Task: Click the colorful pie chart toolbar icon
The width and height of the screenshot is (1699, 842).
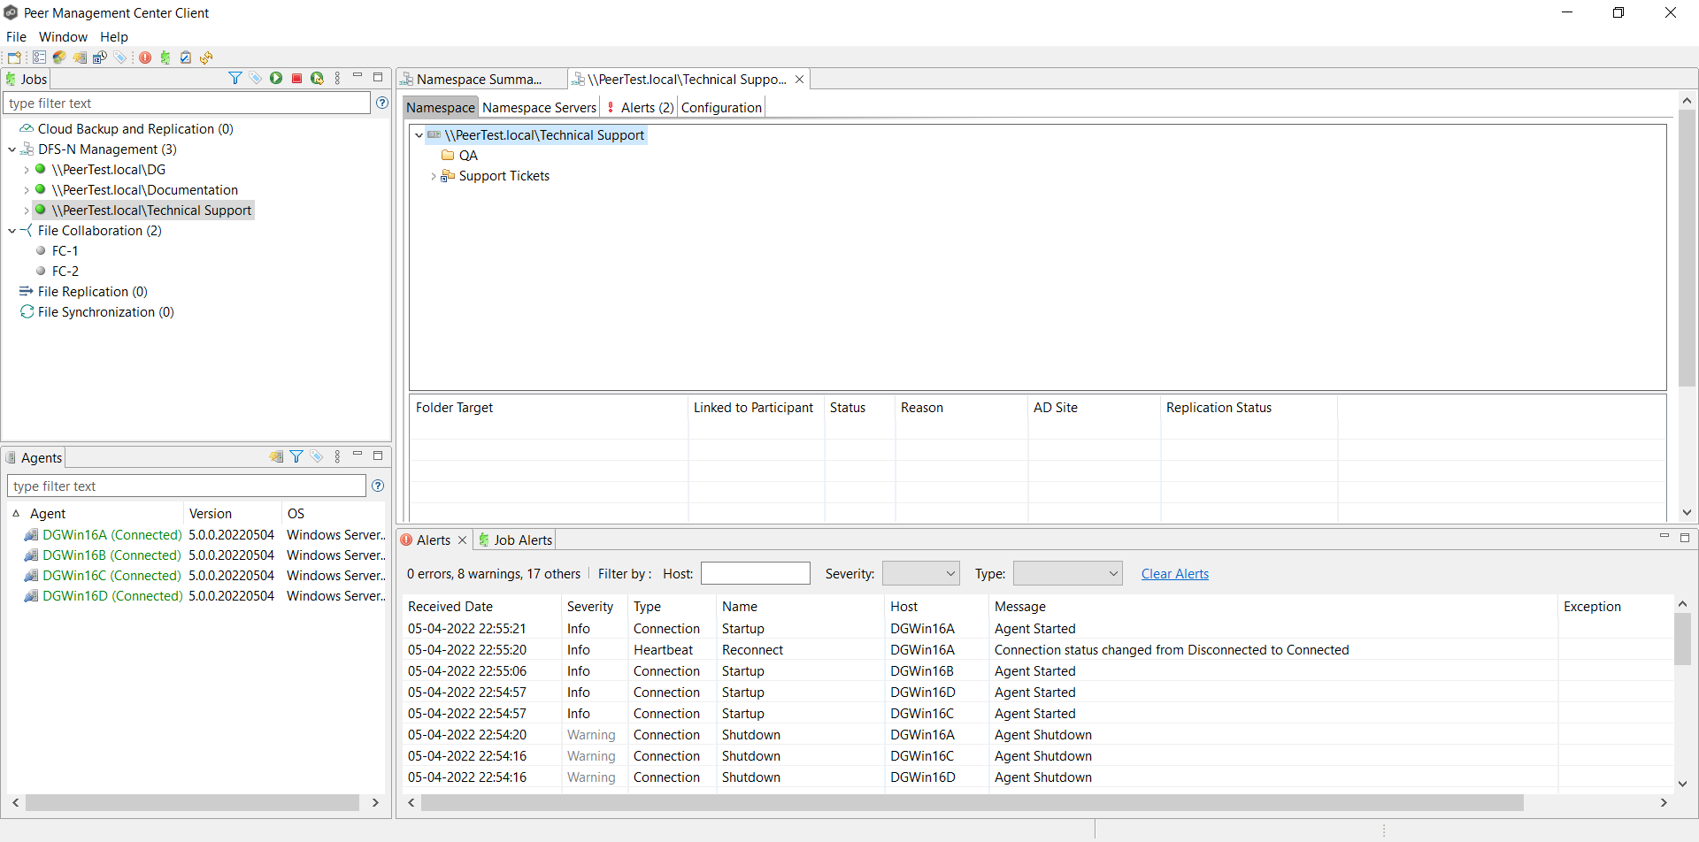Action: click(x=59, y=57)
